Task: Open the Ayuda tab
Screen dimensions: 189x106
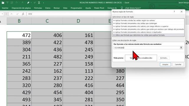Action: click(x=88, y=8)
